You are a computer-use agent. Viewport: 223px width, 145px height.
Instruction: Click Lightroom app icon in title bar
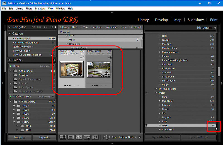(4, 3)
